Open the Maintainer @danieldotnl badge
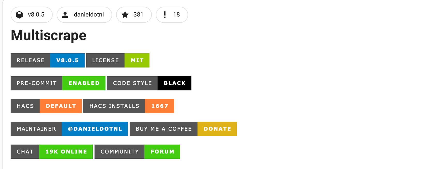The height and width of the screenshot is (169, 426). click(69, 129)
